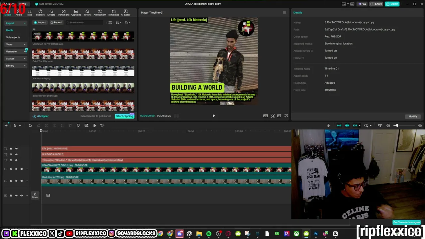425x239 pixels.
Task: Open File Explorer from the taskbar
Action: coord(199,234)
